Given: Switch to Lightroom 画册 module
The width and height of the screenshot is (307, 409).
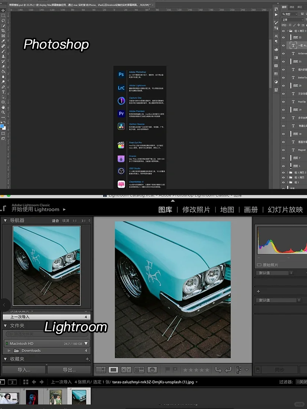Looking at the screenshot, I should click(251, 210).
